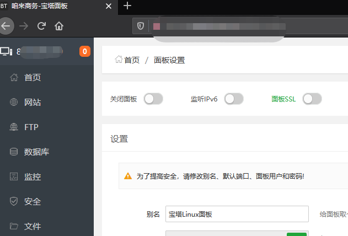Click the 监控 chart icon in sidebar
Image resolution: width=348 pixels, height=236 pixels.
pos(14,176)
